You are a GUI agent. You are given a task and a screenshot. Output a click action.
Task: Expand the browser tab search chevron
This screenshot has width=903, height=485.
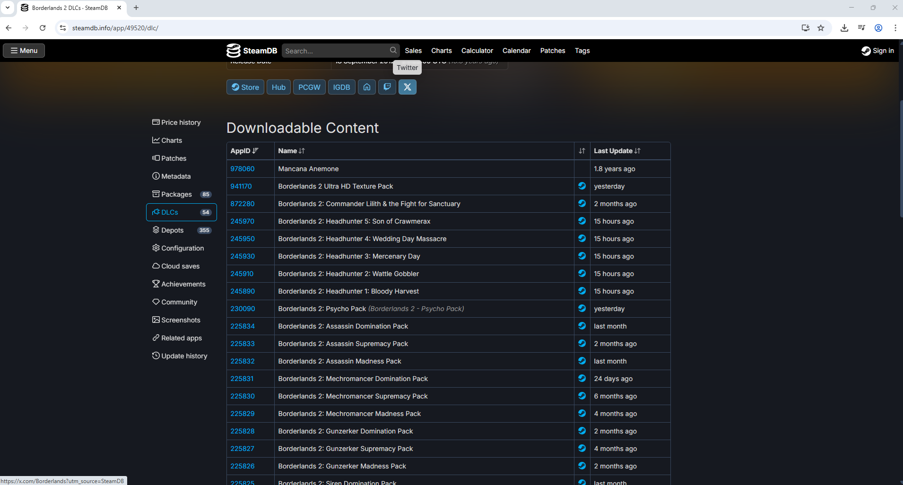tap(8, 8)
